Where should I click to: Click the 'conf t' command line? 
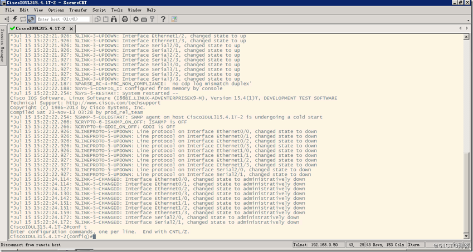[48, 227]
